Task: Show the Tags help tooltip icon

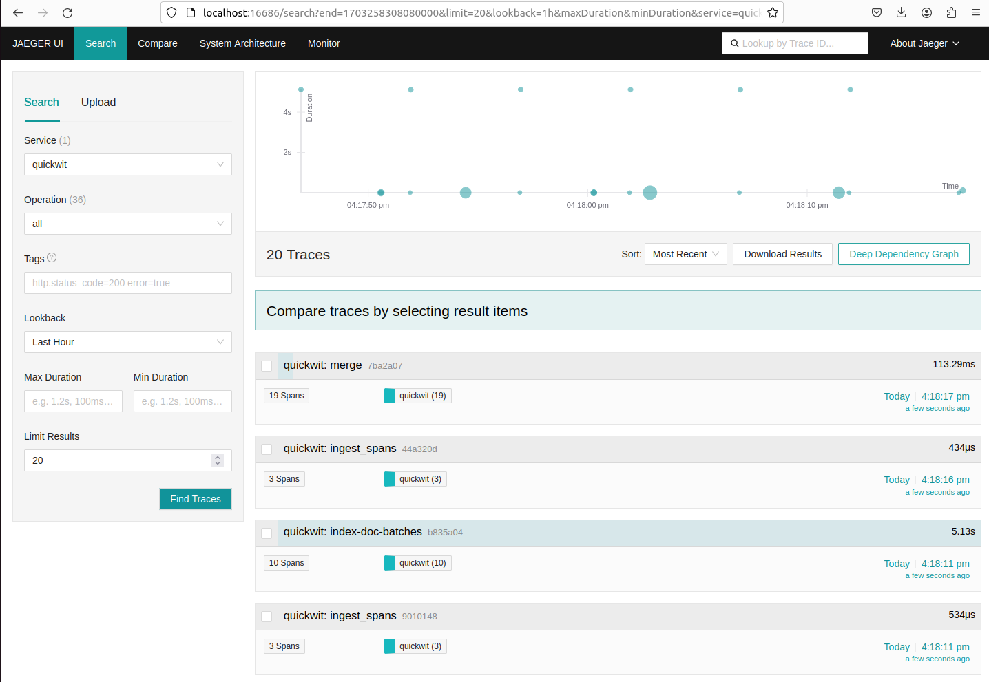Action: click(x=52, y=258)
